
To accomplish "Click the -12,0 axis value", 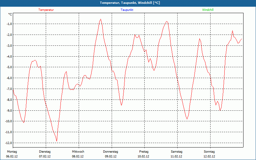I will tap(9, 143).
